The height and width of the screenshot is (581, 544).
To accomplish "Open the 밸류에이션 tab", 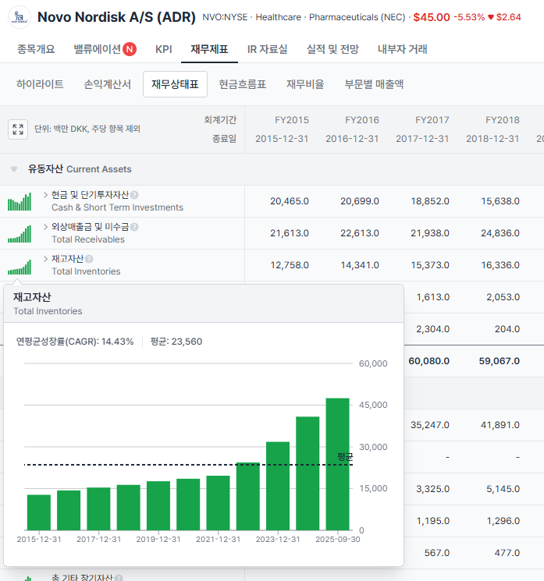I will point(97,49).
